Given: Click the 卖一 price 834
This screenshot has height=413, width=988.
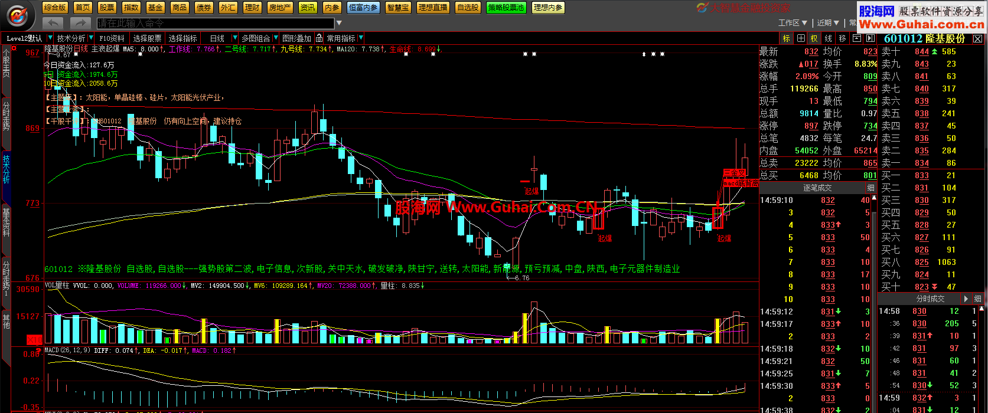Looking at the screenshot, I should [921, 163].
